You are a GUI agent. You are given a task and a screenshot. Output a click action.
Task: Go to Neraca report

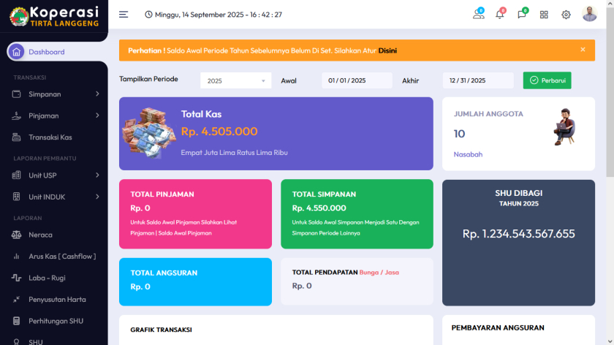pos(40,235)
